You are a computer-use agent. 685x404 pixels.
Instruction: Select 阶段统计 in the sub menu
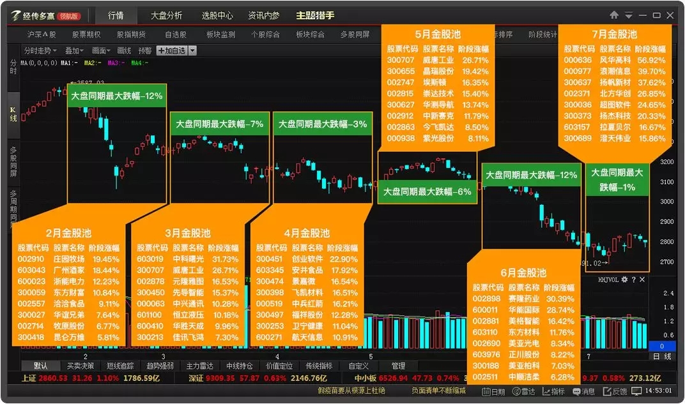pos(543,34)
